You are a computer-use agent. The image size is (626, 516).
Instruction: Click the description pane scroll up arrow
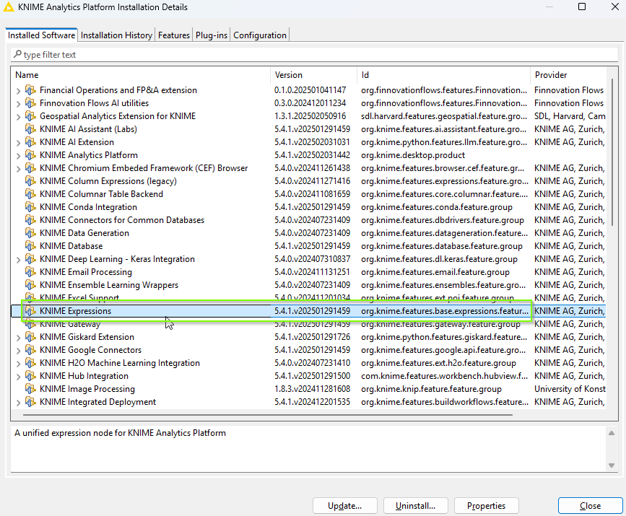(612, 434)
